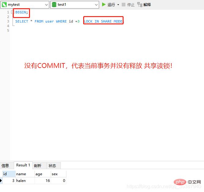Click the WHERE keyword in the query
This screenshot has width=204, height=192.
point(61,21)
